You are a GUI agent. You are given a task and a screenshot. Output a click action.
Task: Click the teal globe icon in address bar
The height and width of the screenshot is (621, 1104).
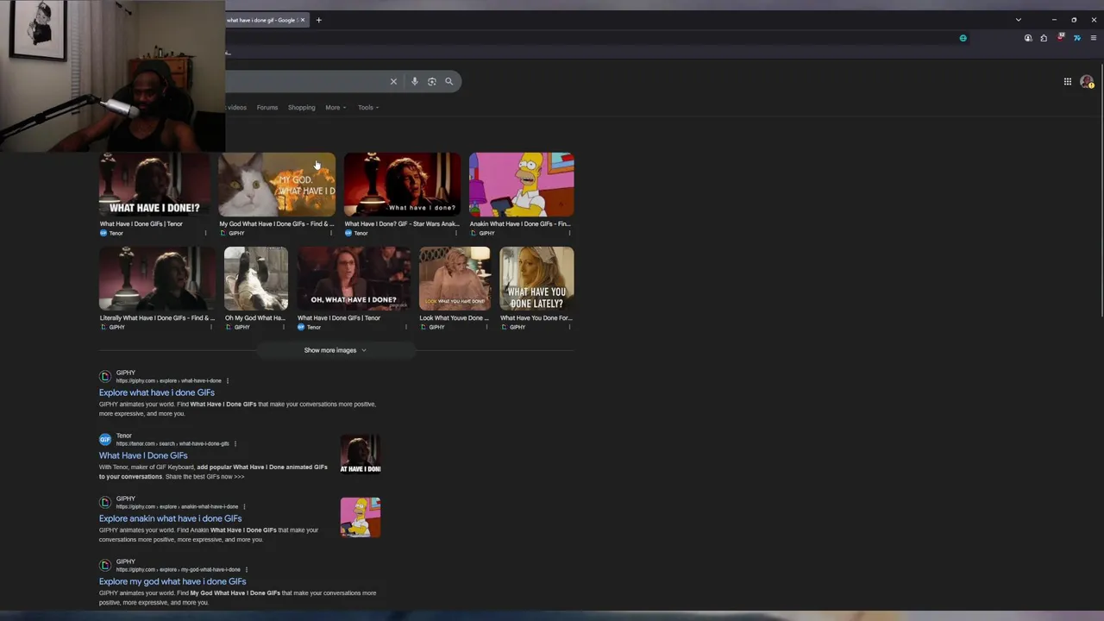[x=963, y=38]
